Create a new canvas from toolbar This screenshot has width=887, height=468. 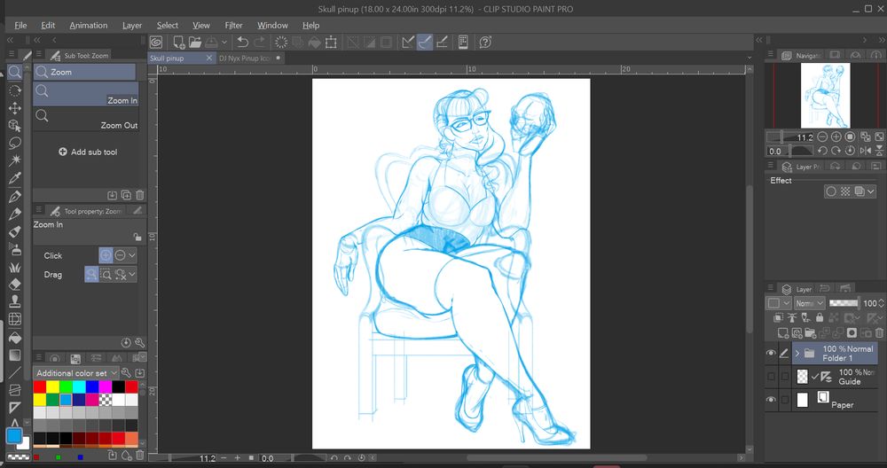(x=179, y=43)
